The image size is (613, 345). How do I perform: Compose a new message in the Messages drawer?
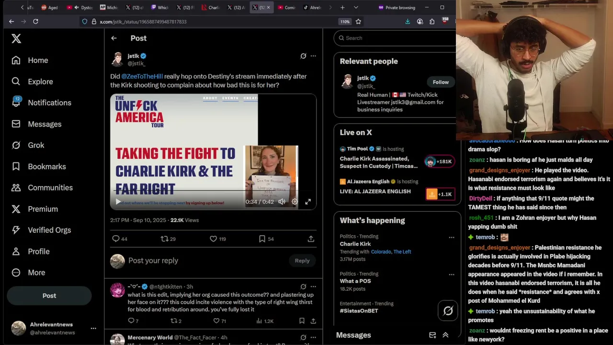432,335
